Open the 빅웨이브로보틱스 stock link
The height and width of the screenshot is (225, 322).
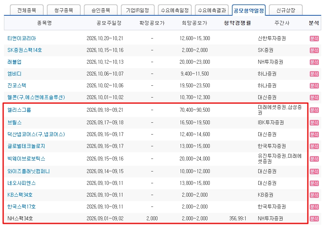coord(26,159)
